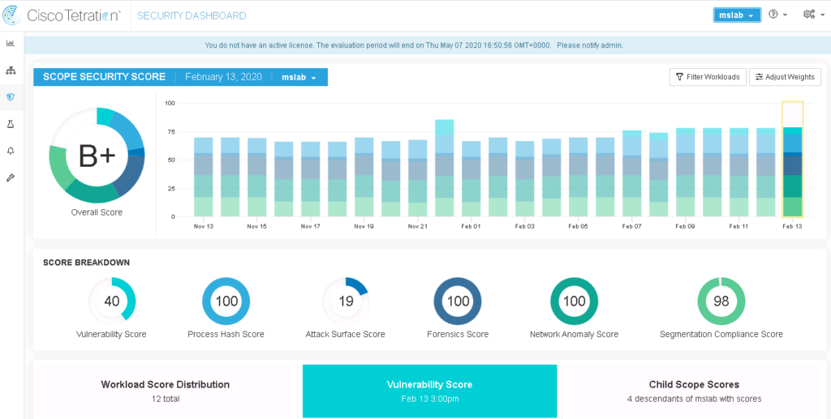Switch to Workload Score Distribution tab
This screenshot has width=831, height=419.
pyautogui.click(x=165, y=391)
